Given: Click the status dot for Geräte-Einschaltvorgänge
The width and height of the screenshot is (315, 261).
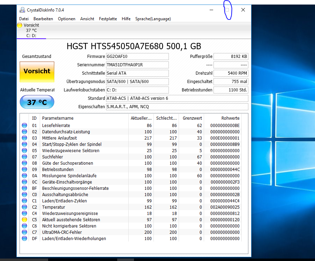Looking at the screenshot, I should (24, 182).
